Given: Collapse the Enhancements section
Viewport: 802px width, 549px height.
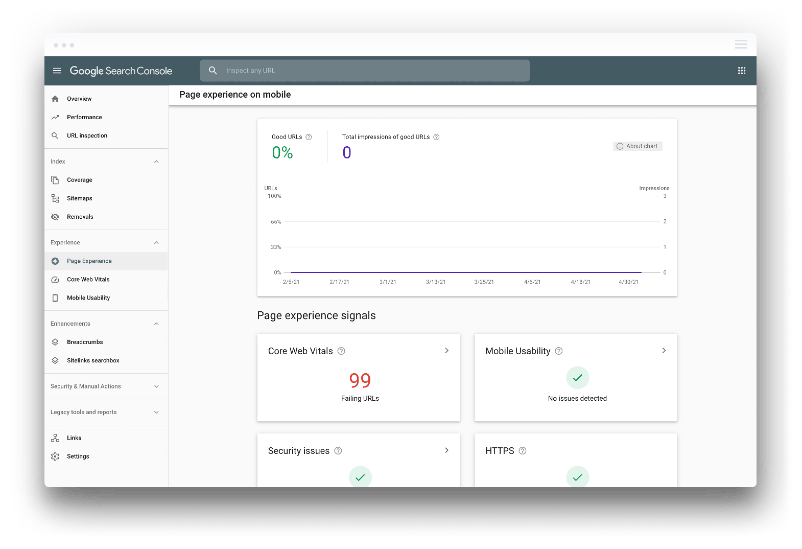Looking at the screenshot, I should click(x=156, y=324).
